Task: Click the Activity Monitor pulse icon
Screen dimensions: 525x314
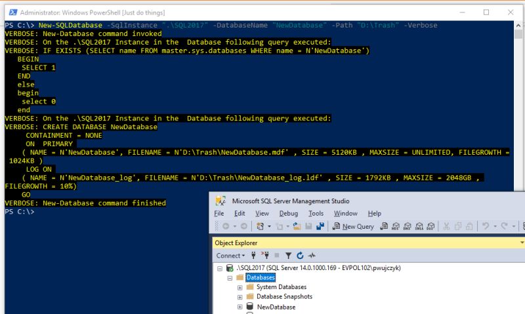Action: tap(312, 256)
